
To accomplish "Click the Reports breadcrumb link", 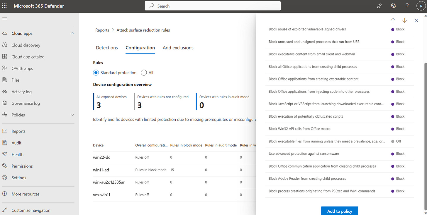I will coord(102,30).
